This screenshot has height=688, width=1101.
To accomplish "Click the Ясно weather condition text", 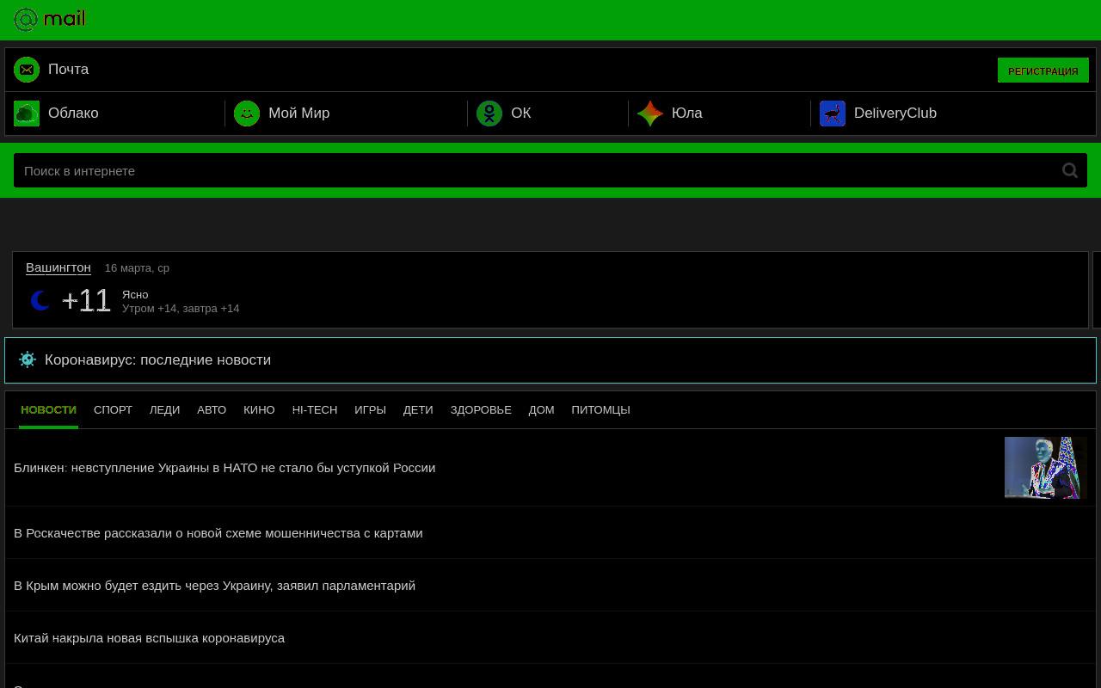I will 135,294.
